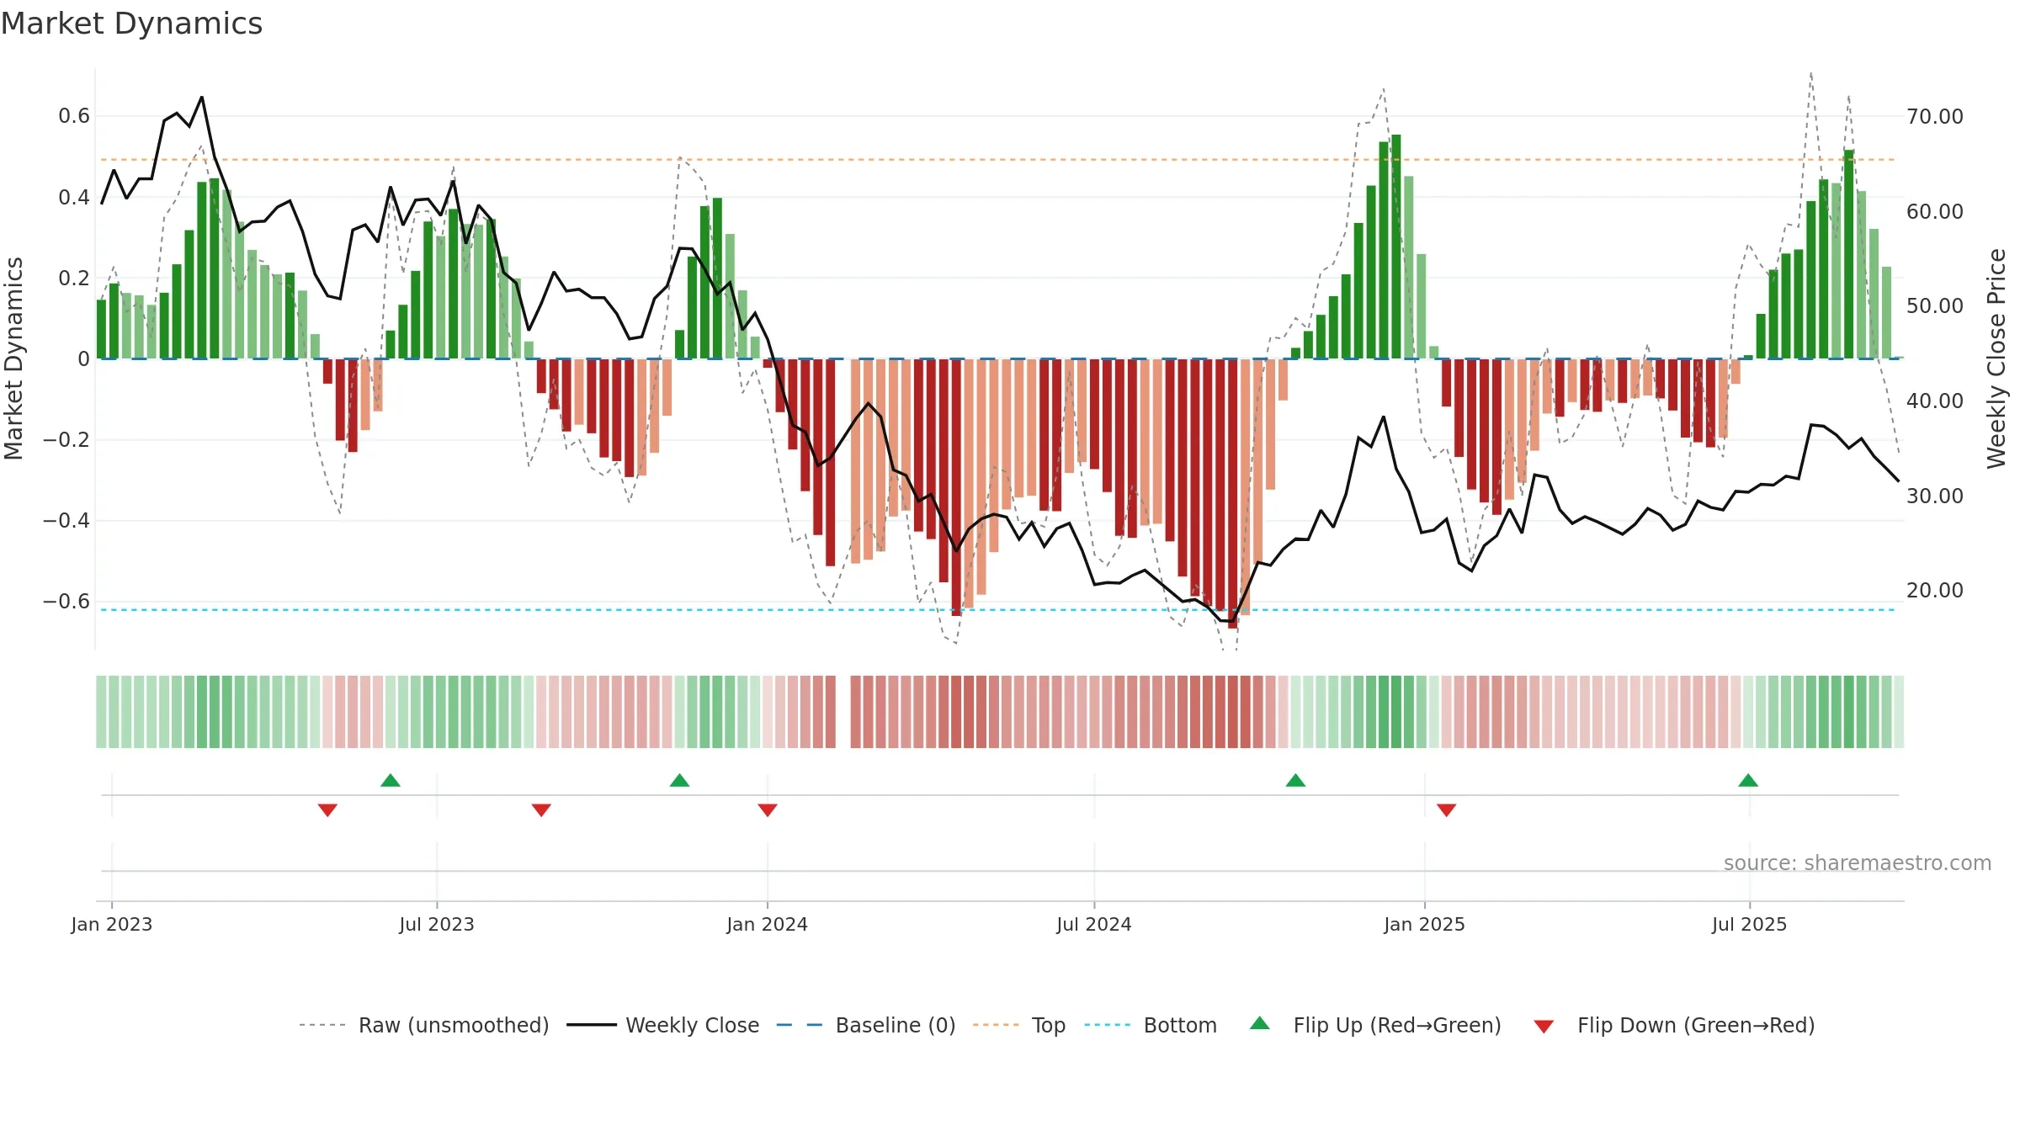Select flip-up triangle marker at Jul 2025
Image resolution: width=2020 pixels, height=1136 pixels.
(x=1748, y=780)
